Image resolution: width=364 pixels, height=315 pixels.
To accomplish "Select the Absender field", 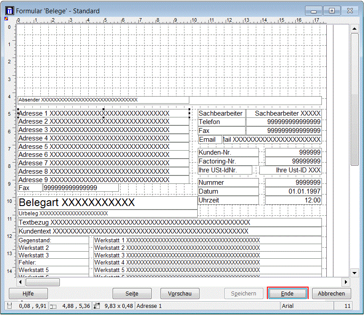I will (x=104, y=100).
